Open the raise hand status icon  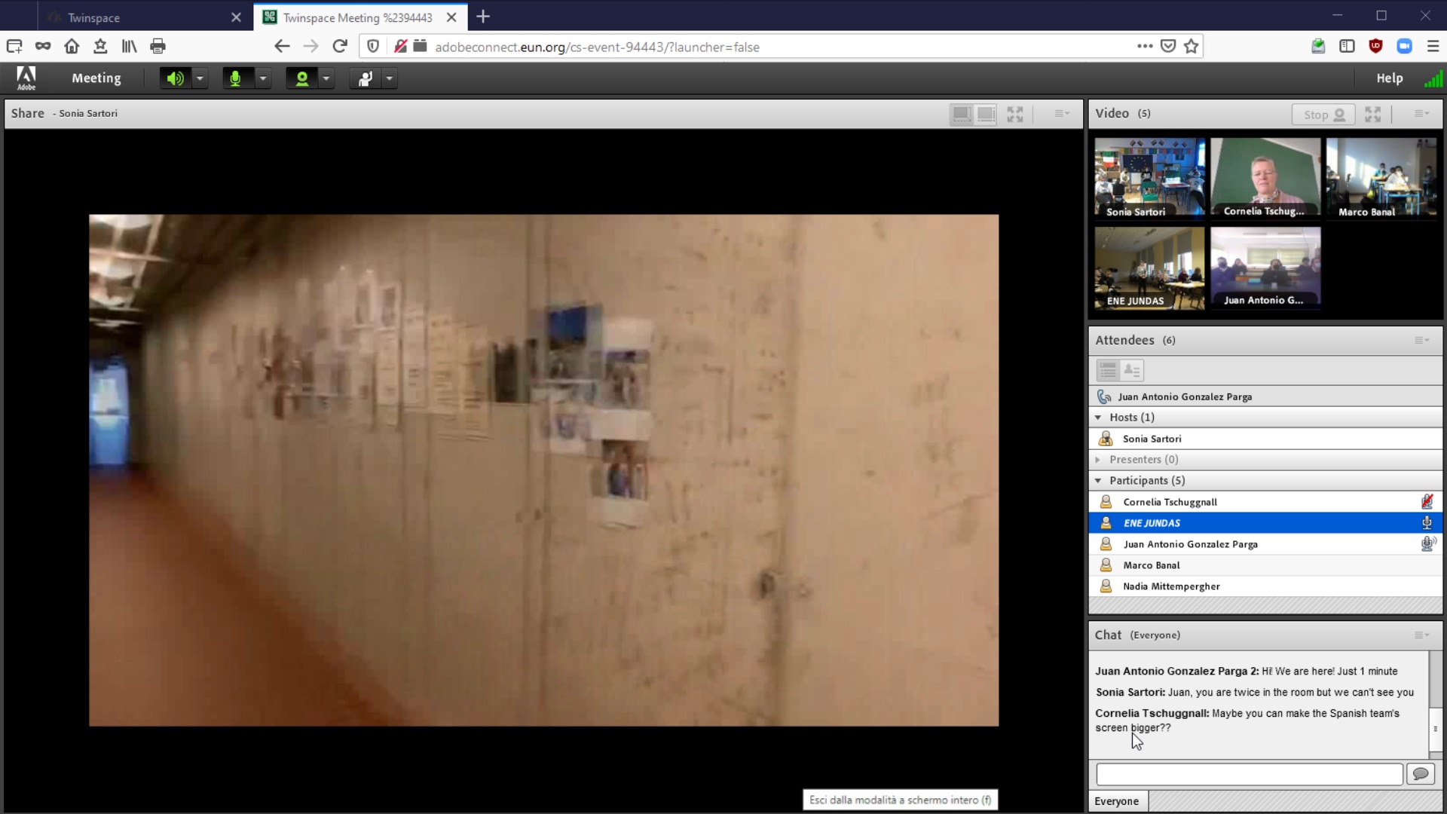pyautogui.click(x=366, y=78)
